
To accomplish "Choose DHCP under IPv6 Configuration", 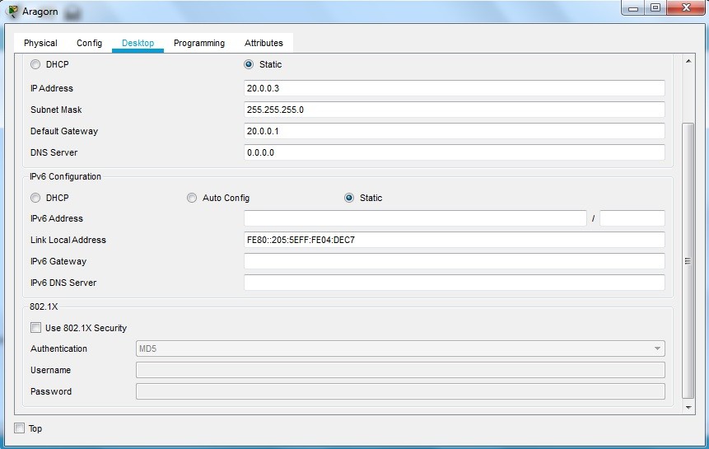I will [35, 198].
